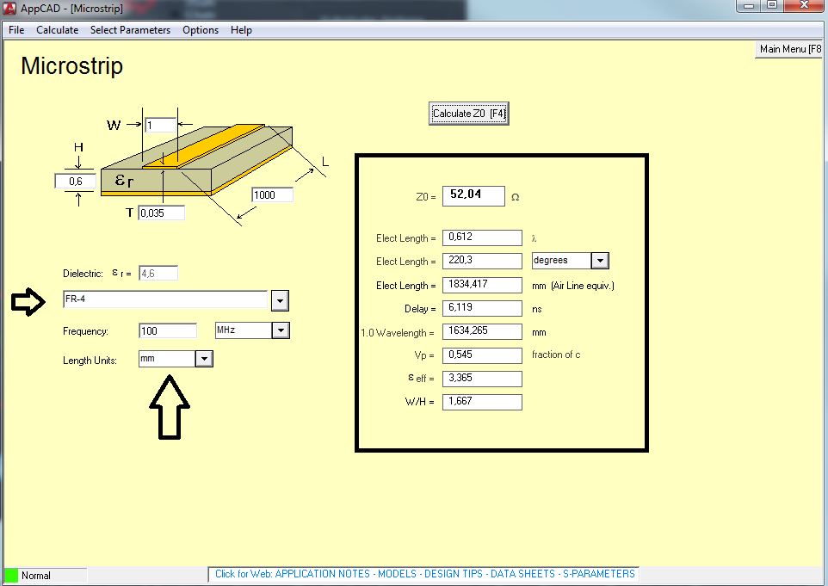Viewport: 828px width, 586px height.
Task: Expand the MHz frequency units dropdown
Action: 281,331
